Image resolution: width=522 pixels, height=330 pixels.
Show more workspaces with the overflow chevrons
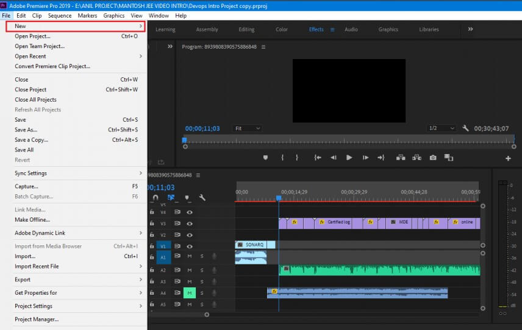(x=470, y=29)
